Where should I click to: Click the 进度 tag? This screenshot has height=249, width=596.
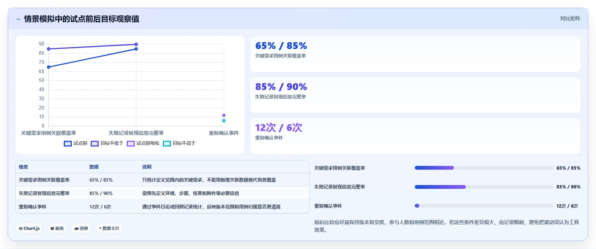tap(81, 228)
